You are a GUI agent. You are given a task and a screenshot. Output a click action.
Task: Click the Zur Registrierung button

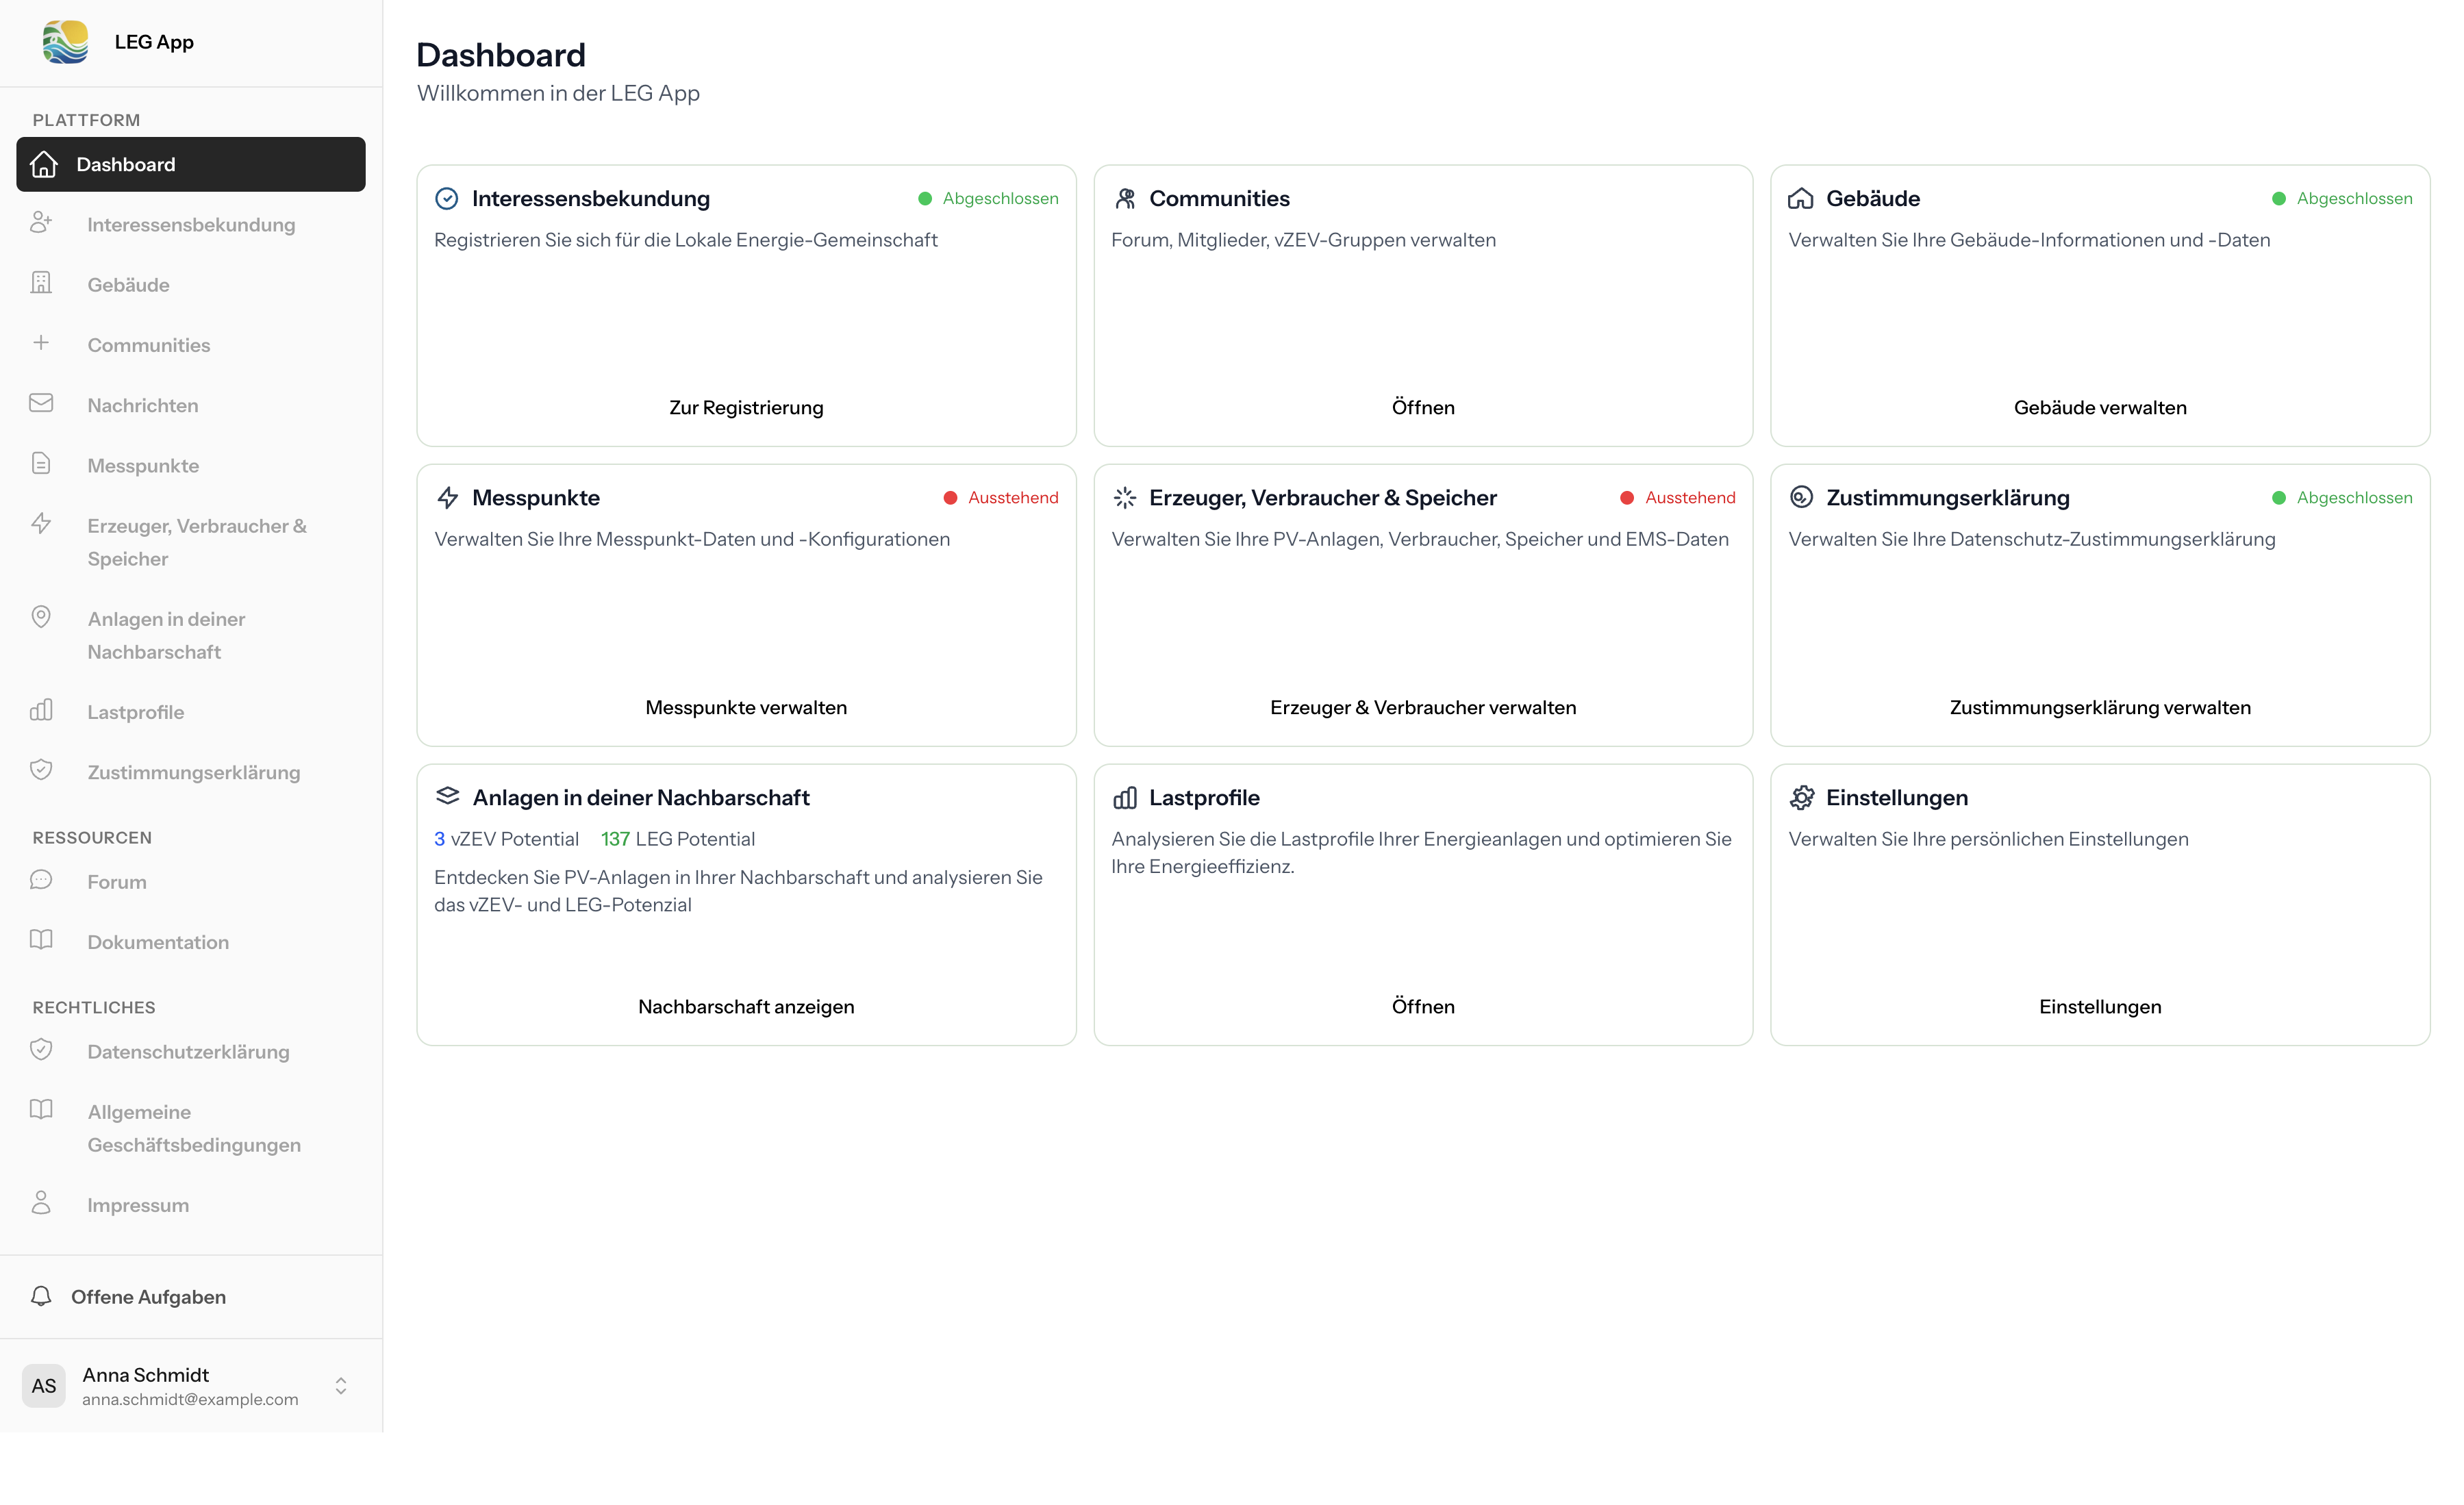click(746, 406)
